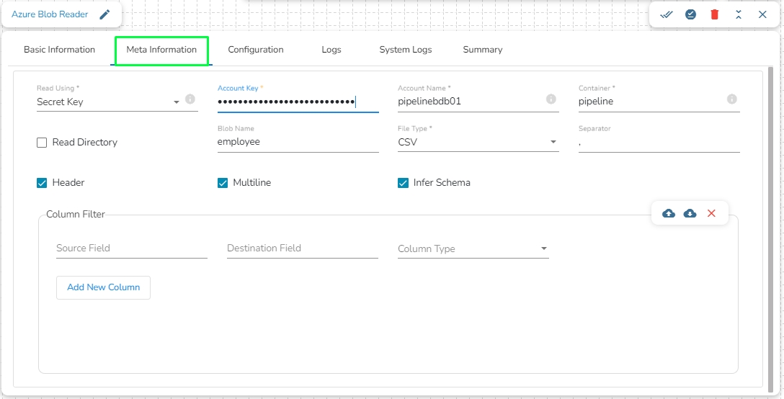This screenshot has height=399, width=784.
Task: Open the Column Type dropdown
Action: (x=473, y=249)
